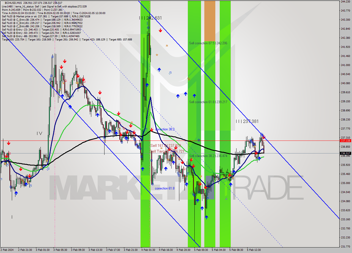Click the '5 Feb 12:30' time axis label
The image size is (352, 253).
click(x=254, y=250)
